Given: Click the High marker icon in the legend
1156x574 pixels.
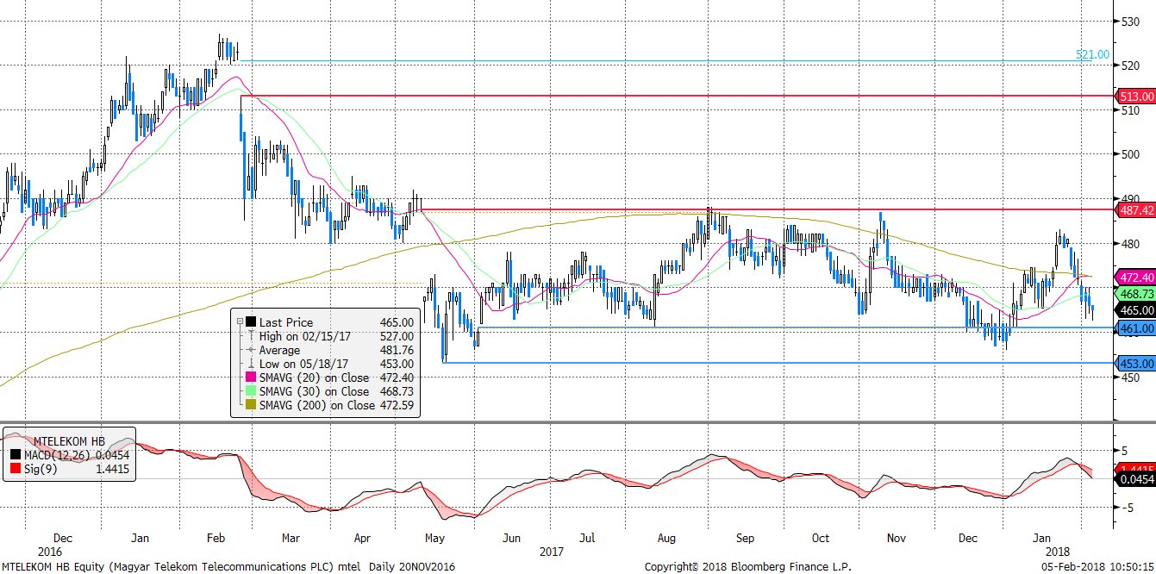Looking at the screenshot, I should click(251, 336).
